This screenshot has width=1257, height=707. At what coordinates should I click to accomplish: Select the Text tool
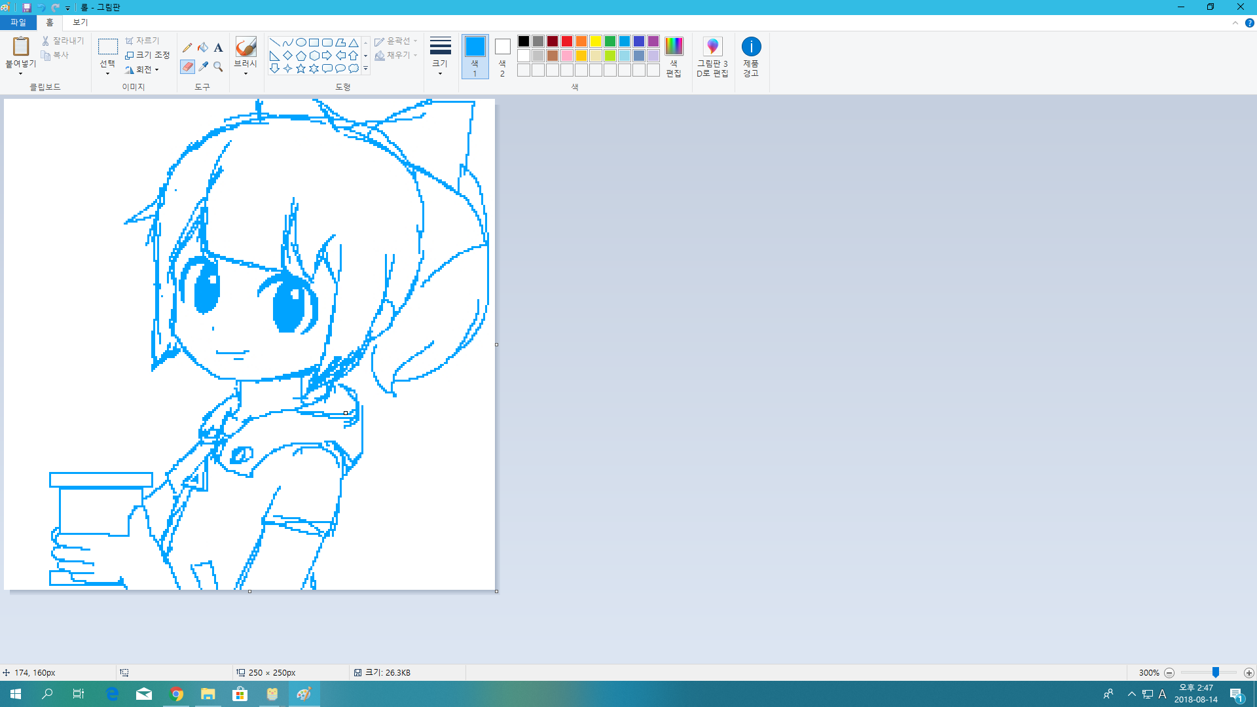click(x=219, y=47)
